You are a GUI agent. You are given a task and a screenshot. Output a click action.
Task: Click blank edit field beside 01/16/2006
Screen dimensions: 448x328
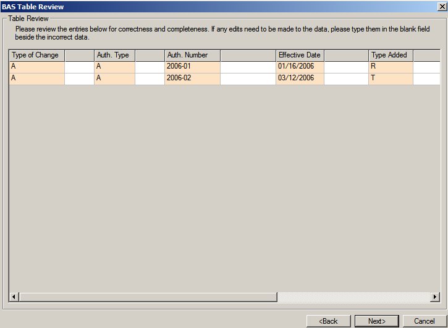[346, 67]
